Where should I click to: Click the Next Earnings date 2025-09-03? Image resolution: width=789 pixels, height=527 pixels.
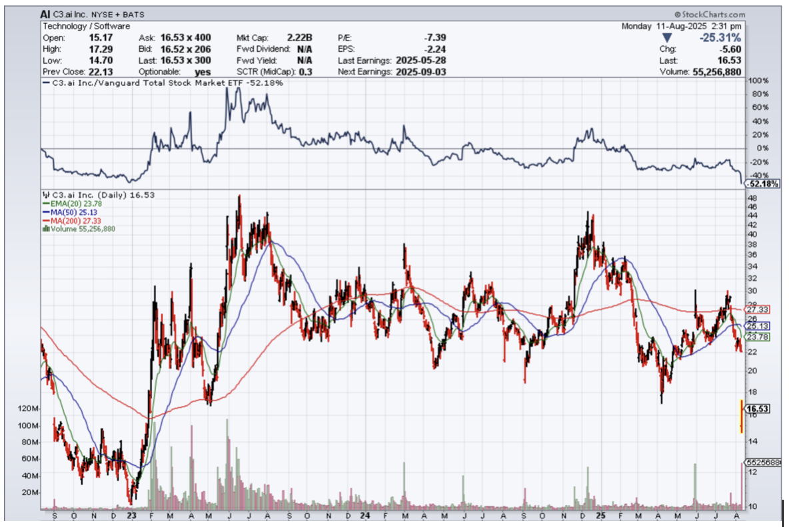420,72
